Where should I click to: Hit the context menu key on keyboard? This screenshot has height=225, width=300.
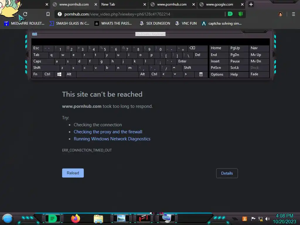pyautogui.click(x=201, y=74)
